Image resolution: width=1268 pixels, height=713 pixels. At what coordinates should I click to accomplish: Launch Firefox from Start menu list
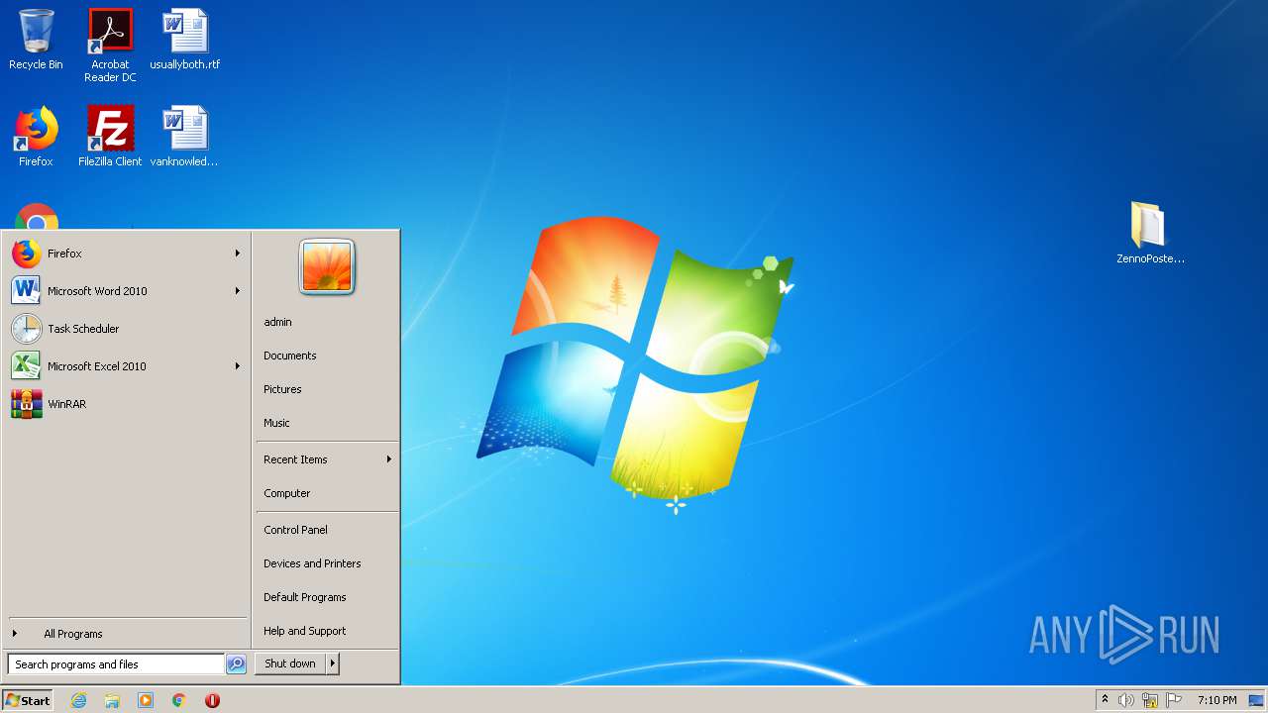tap(127, 254)
